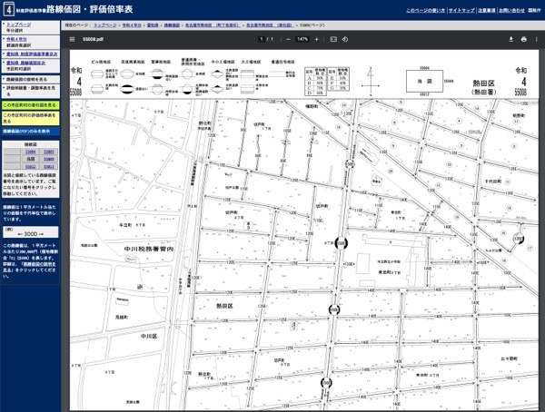545x412 pixels.
Task: Open 注意事項 header link
Action: (486, 10)
